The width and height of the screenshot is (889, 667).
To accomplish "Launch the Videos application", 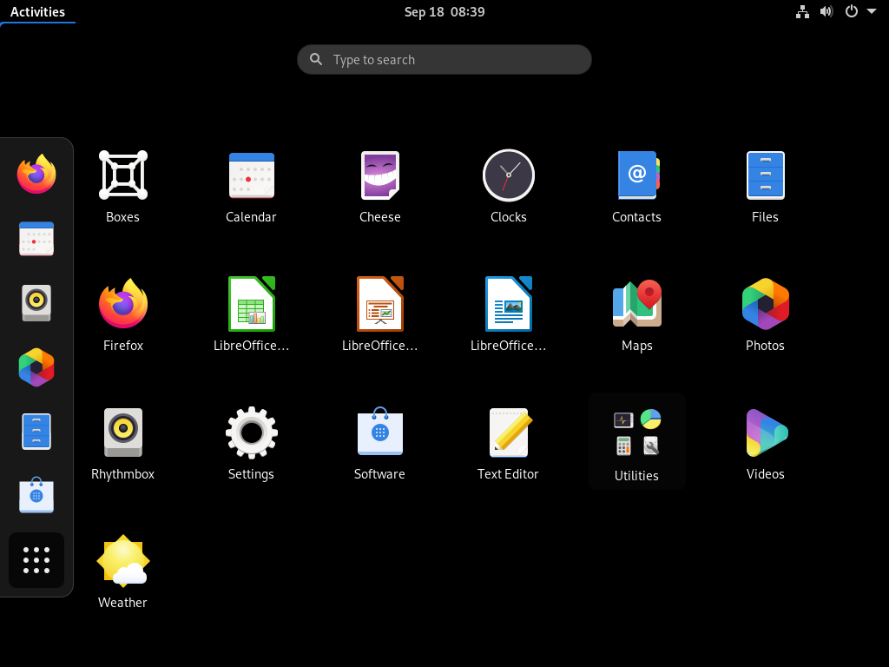I will (x=766, y=444).
